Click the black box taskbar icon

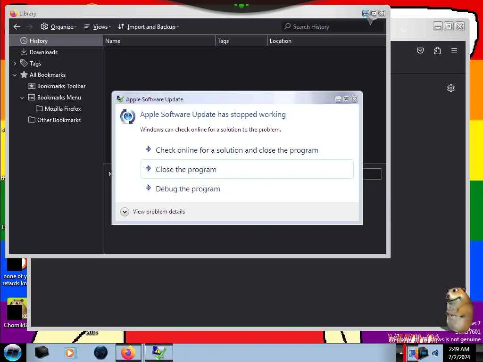[x=42, y=353]
